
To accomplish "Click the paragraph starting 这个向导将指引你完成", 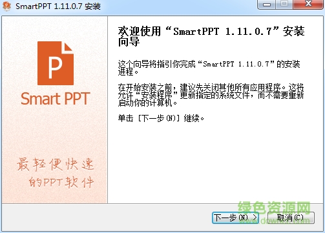I will [209, 68].
